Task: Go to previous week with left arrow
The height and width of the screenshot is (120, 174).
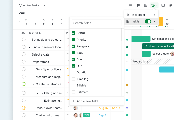Action: coord(20,22)
